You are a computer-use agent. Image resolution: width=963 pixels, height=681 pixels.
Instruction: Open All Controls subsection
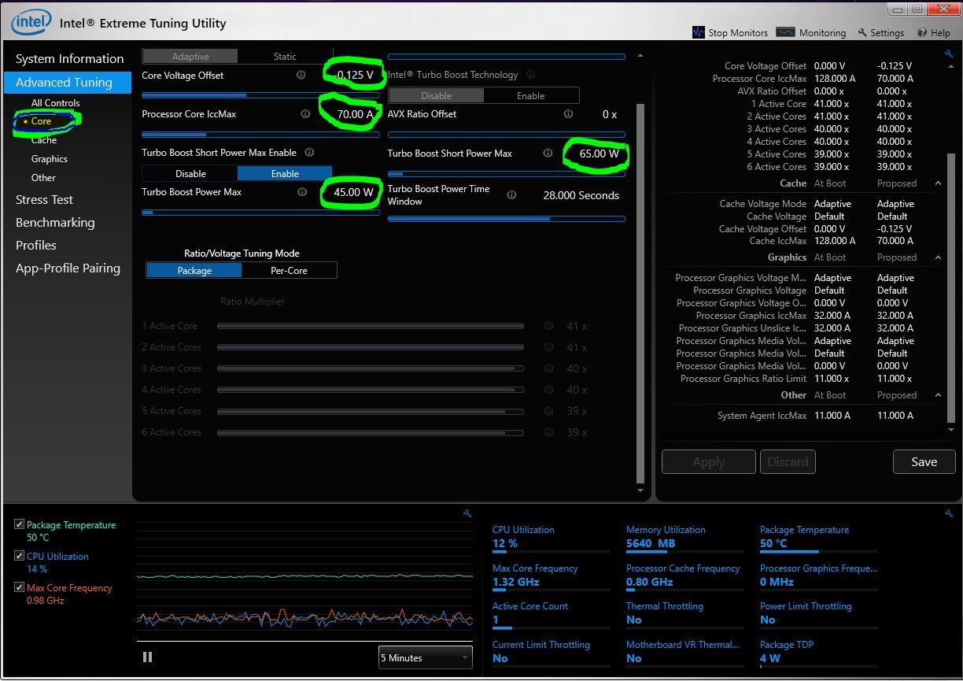[55, 102]
